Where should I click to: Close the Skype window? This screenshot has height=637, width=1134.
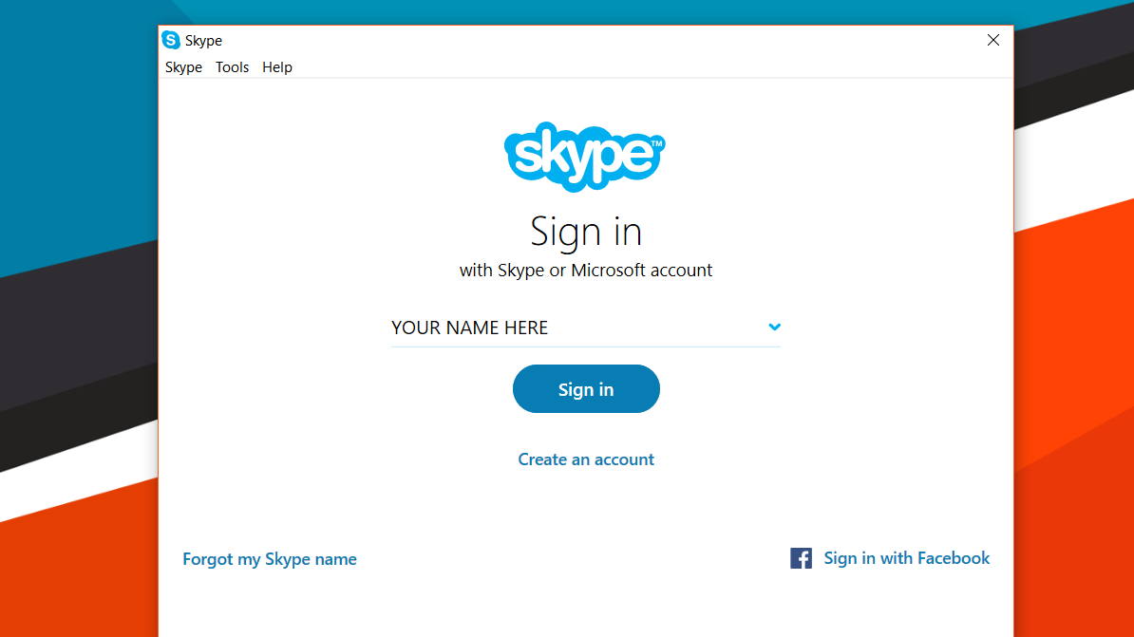[x=993, y=40]
